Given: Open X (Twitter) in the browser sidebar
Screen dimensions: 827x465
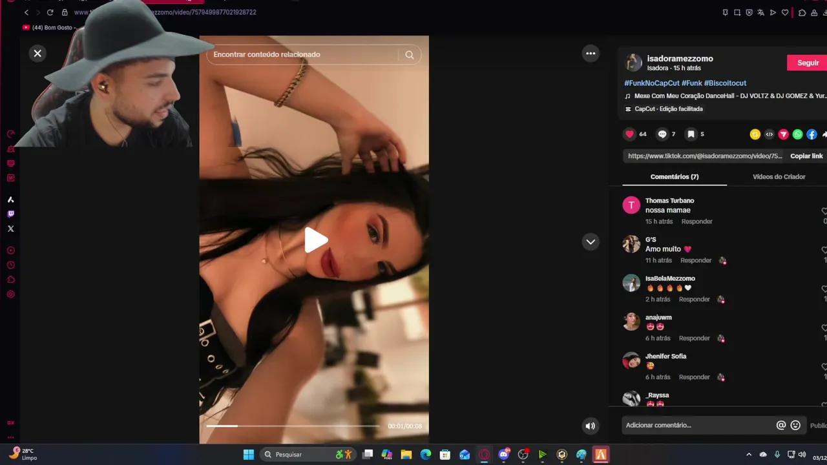Looking at the screenshot, I should pyautogui.click(x=10, y=229).
